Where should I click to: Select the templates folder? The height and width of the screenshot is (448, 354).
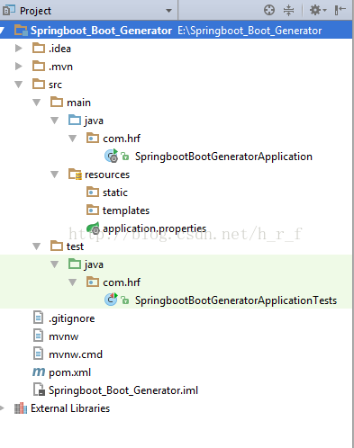(118, 211)
